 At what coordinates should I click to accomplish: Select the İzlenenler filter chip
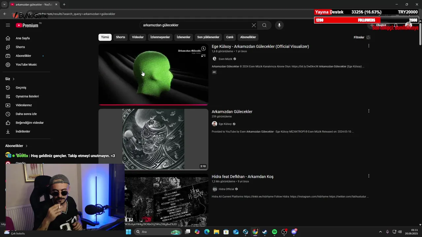(183, 37)
